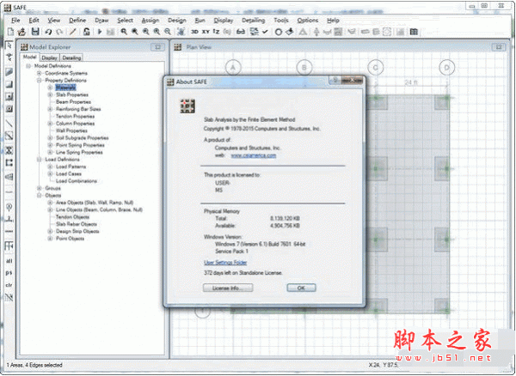Close the Model Explorer panel
The image size is (516, 376).
[x=157, y=47]
